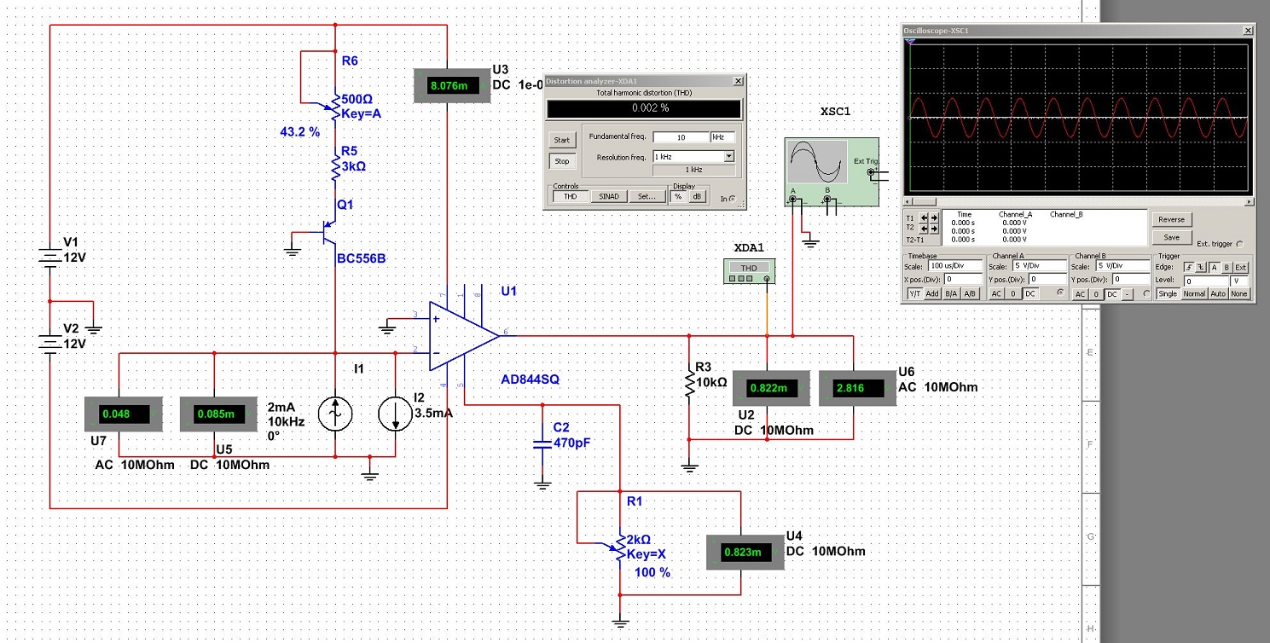Screen dimensions: 1270x643
Task: Select the XSC1 oscilloscope instrument icon
Action: [x=831, y=173]
